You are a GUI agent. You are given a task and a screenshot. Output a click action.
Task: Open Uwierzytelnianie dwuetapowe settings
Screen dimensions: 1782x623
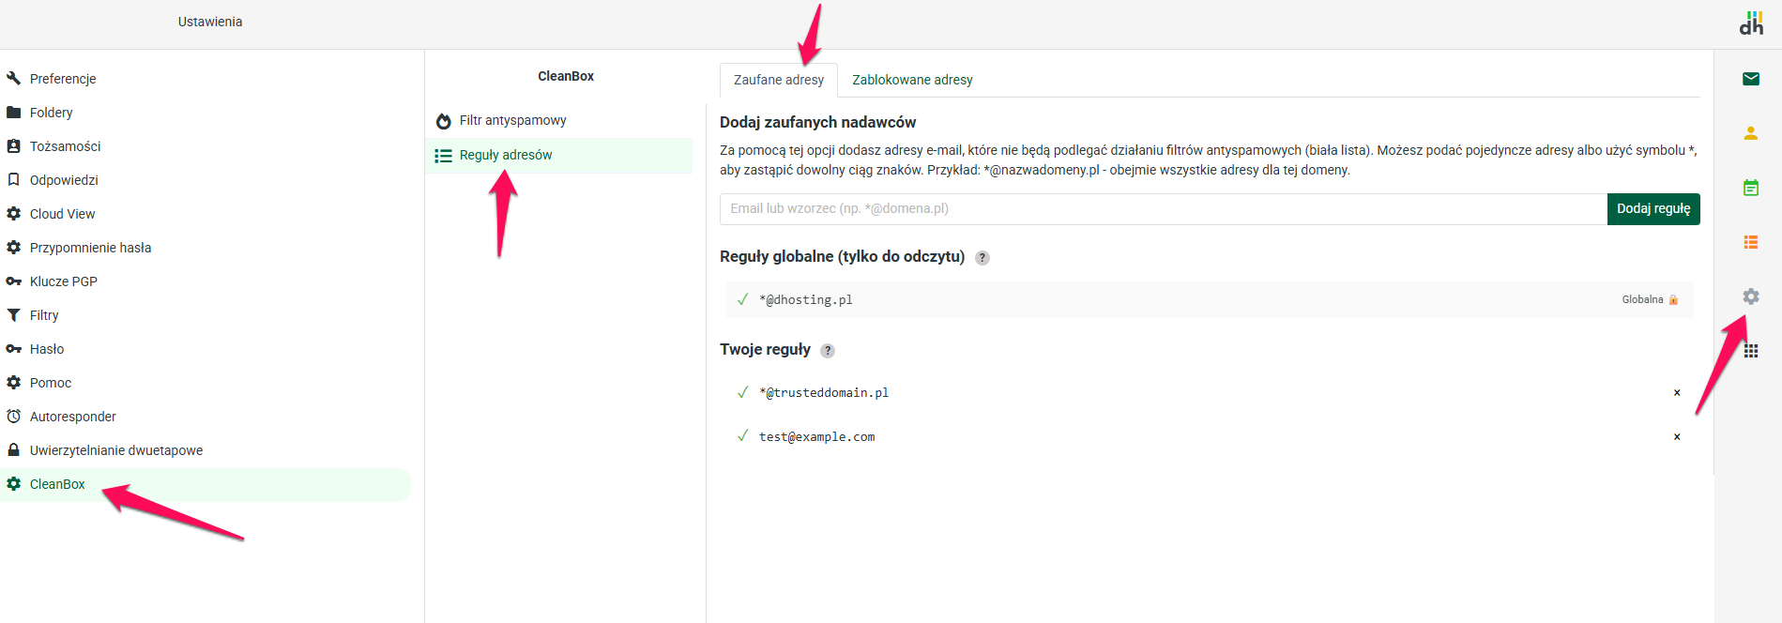[x=115, y=450]
